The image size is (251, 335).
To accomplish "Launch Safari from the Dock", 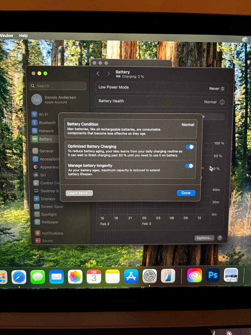I will pos(19,277).
